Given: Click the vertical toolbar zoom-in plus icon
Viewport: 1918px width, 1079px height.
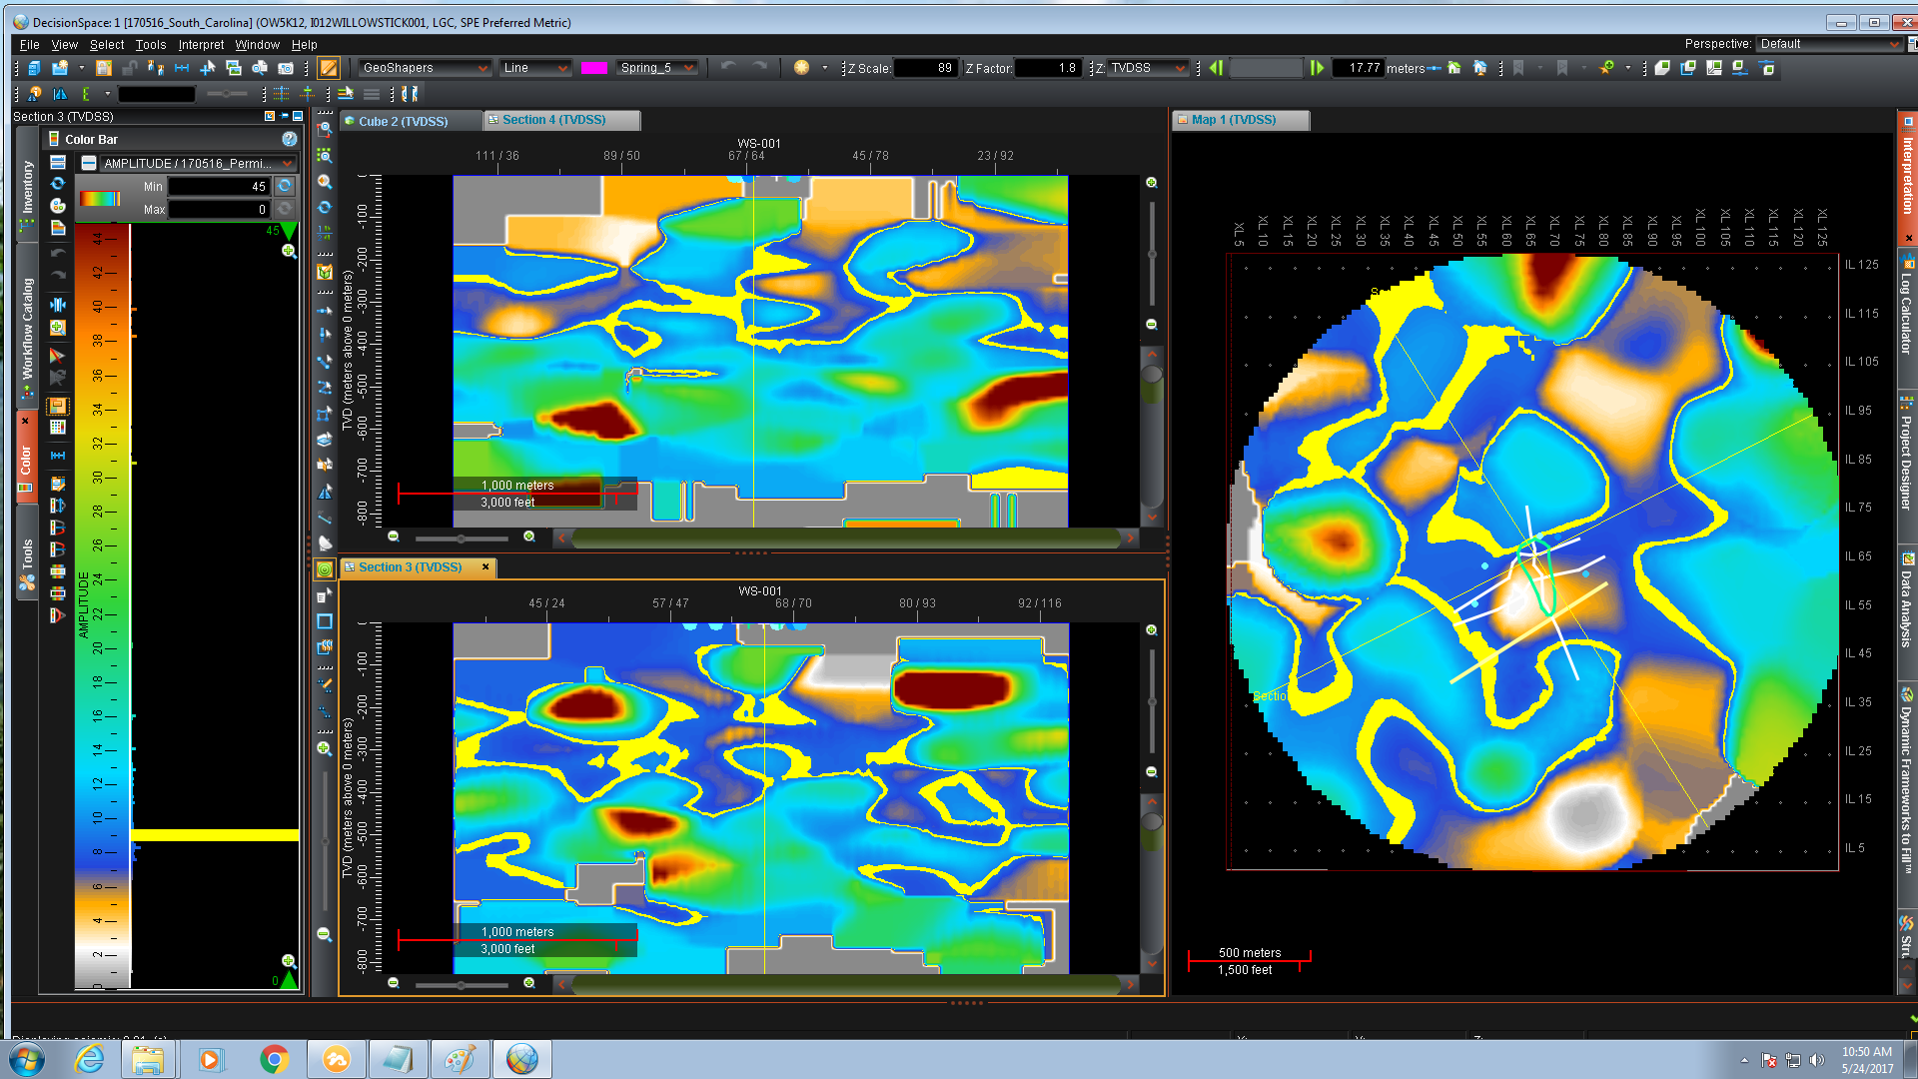Looking at the screenshot, I should (x=325, y=748).
